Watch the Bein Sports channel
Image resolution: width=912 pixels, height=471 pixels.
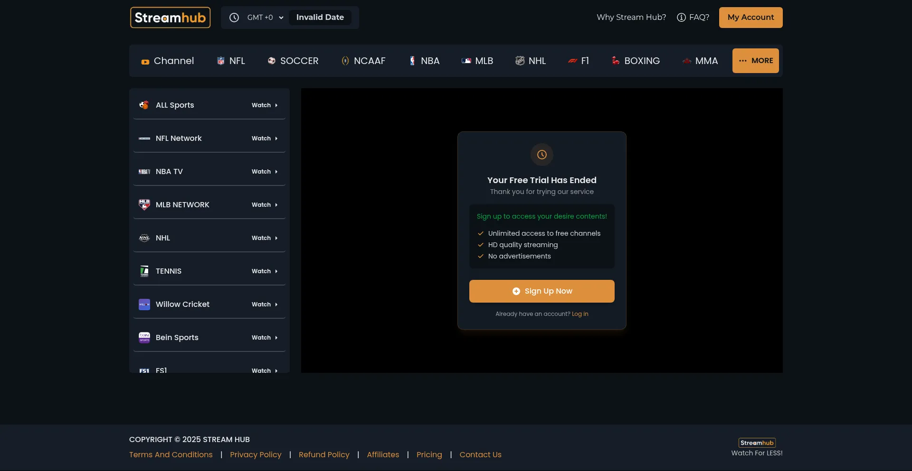point(265,338)
